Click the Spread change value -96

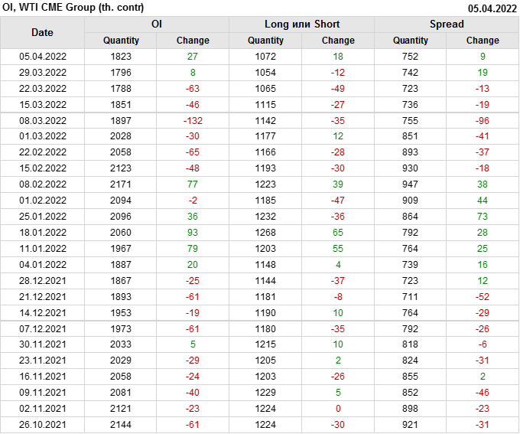(483, 120)
